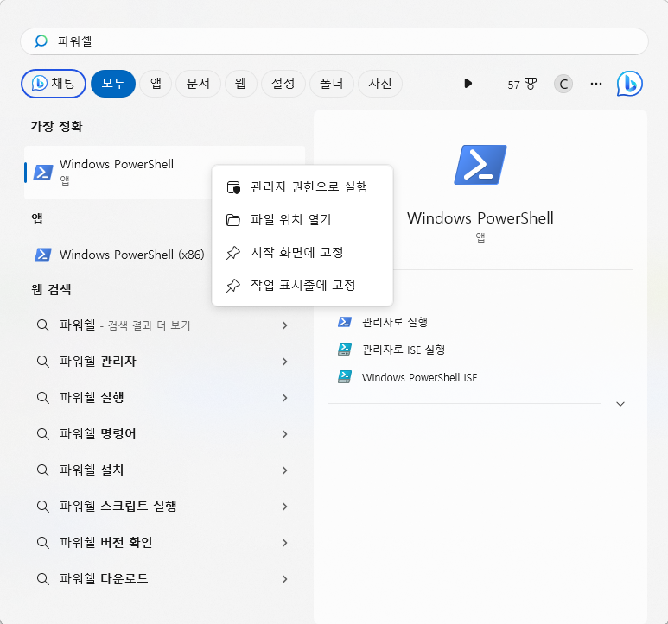668x624 pixels.
Task: Click the ISE icon beside 관리자로 ISE 실행
Action: 345,350
